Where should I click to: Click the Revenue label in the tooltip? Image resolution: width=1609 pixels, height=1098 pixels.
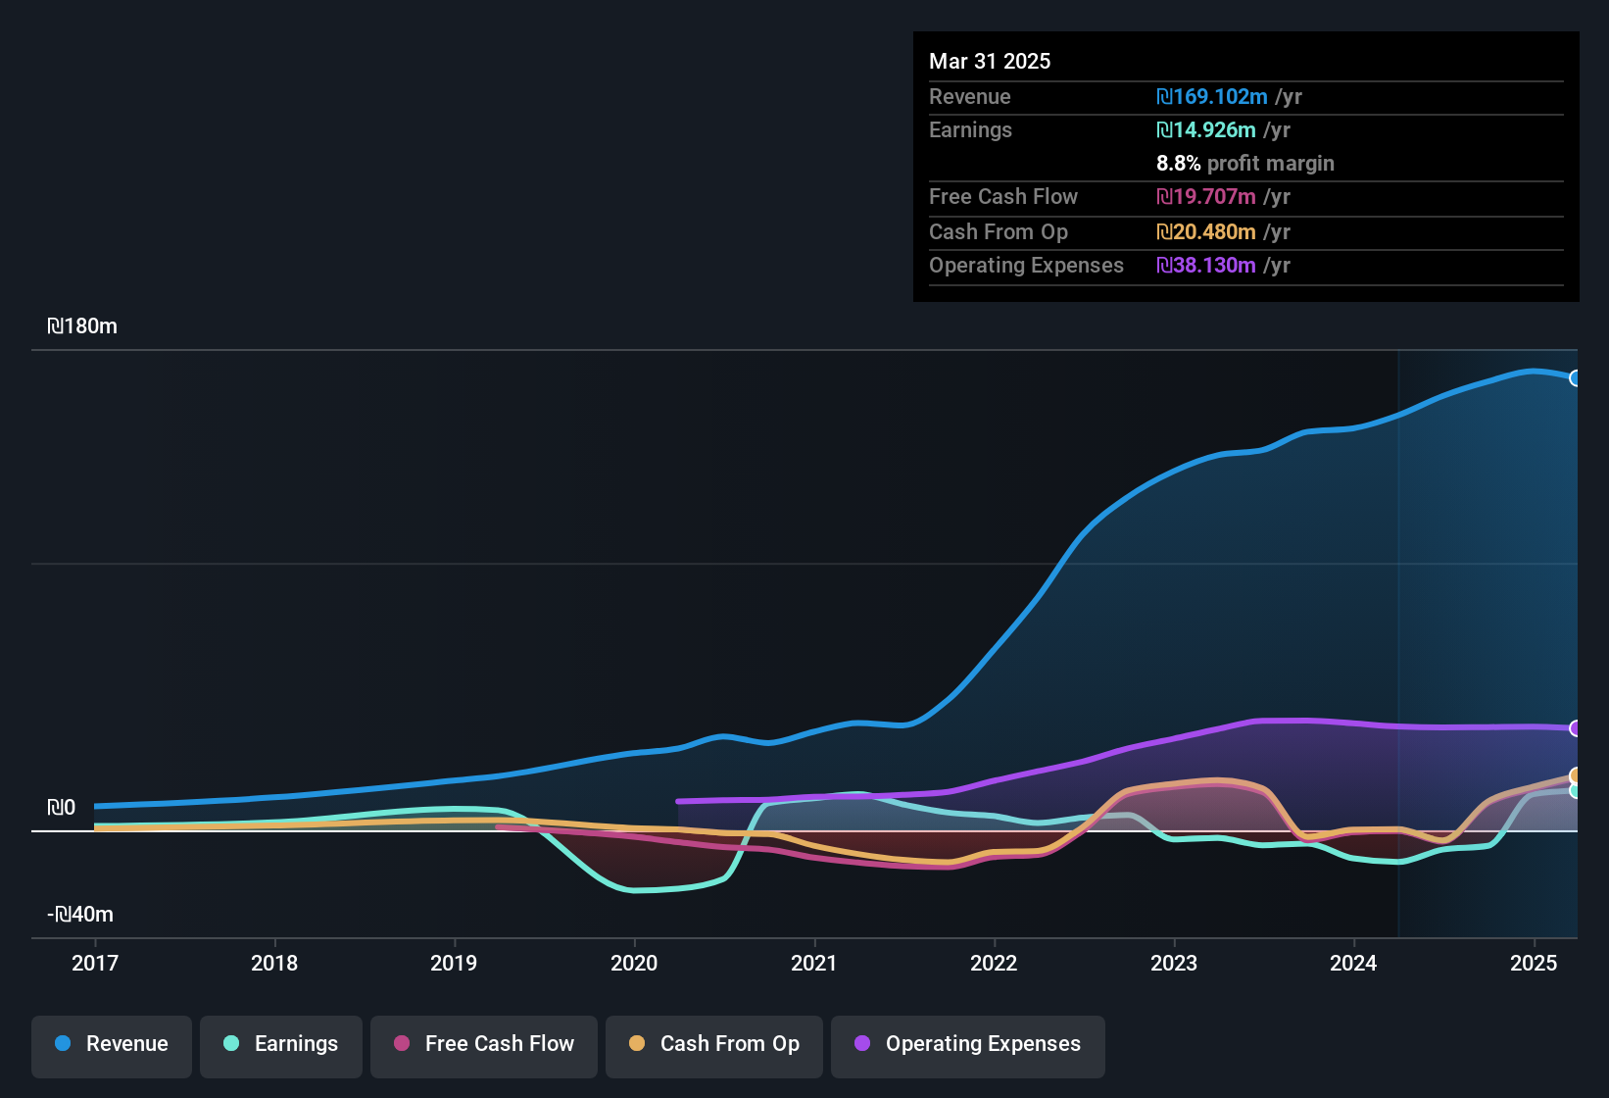[970, 97]
